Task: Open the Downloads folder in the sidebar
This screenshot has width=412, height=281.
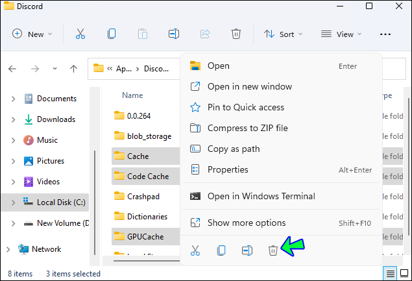Action: point(56,119)
